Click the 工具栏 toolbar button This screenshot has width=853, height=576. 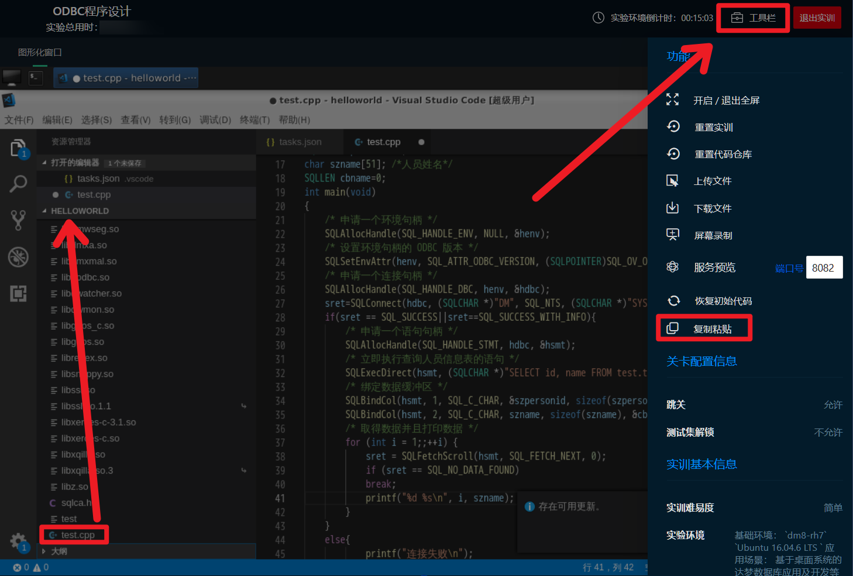754,18
